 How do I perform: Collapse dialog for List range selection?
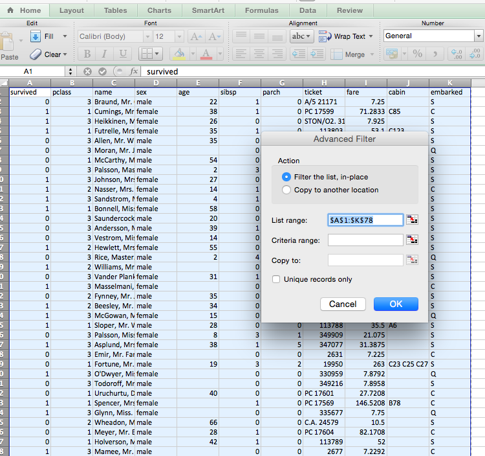412,220
